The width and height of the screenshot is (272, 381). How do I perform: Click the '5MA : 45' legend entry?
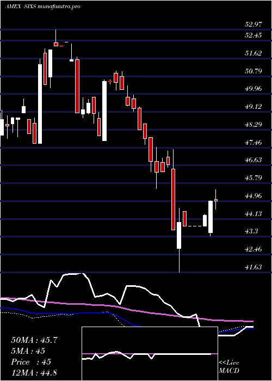click(x=28, y=351)
